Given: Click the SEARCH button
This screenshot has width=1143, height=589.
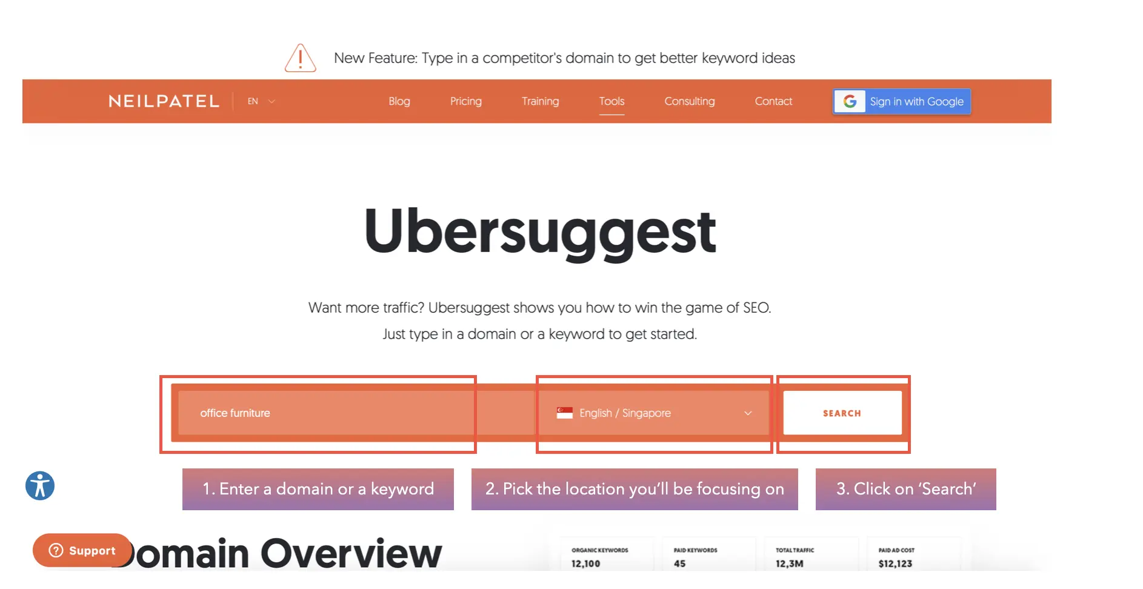Looking at the screenshot, I should [x=842, y=413].
